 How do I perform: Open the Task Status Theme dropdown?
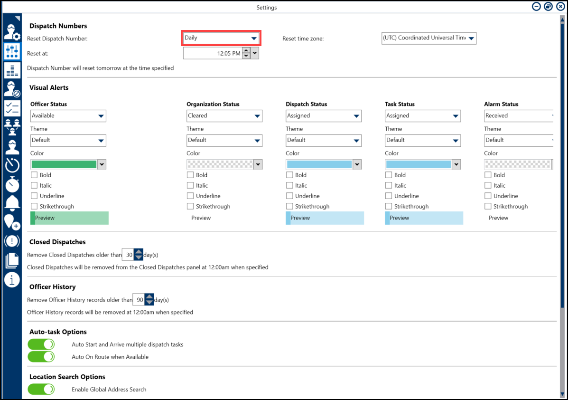pos(422,140)
